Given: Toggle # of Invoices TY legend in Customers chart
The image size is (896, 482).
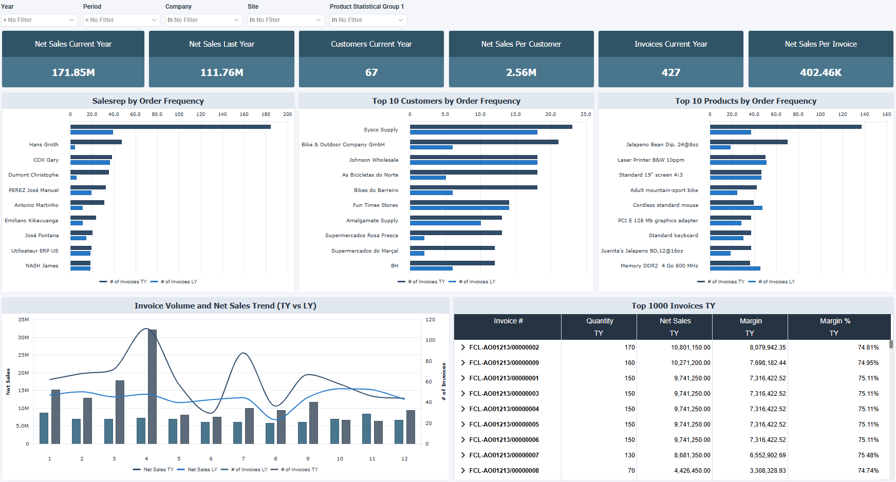Looking at the screenshot, I should point(421,282).
